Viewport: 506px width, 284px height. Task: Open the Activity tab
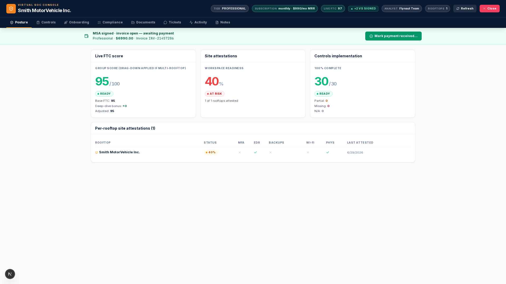coord(198,22)
